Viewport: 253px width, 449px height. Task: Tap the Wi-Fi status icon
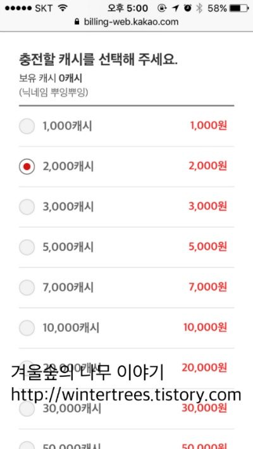(62, 8)
